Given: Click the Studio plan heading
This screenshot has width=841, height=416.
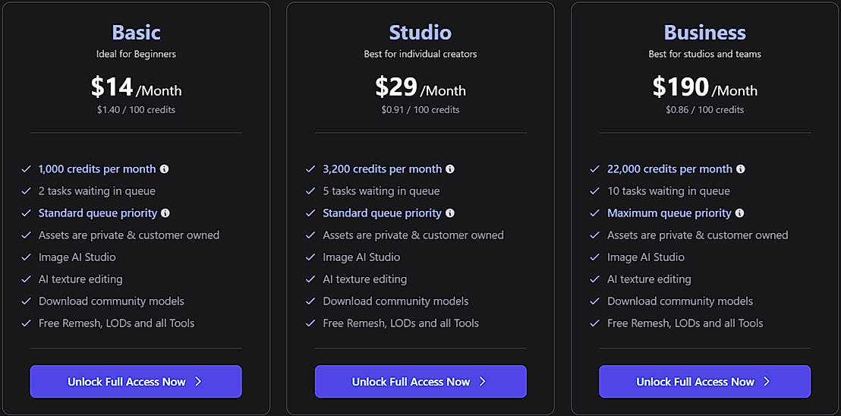Looking at the screenshot, I should point(420,33).
